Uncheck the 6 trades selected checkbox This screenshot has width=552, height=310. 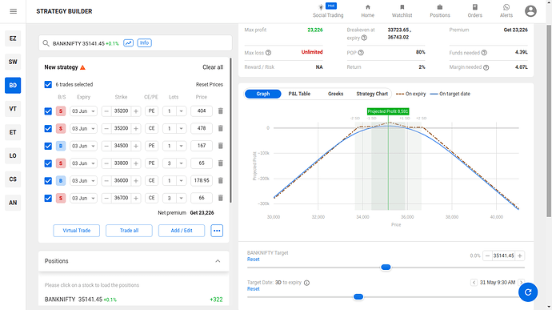[x=48, y=85]
